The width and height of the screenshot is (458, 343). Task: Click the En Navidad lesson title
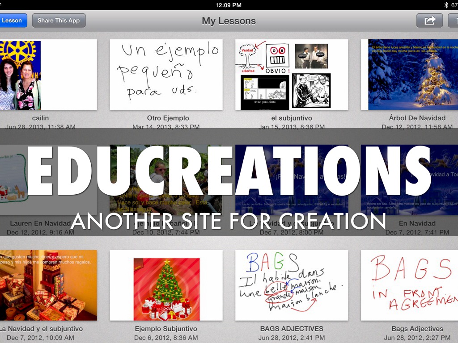[x=417, y=223]
